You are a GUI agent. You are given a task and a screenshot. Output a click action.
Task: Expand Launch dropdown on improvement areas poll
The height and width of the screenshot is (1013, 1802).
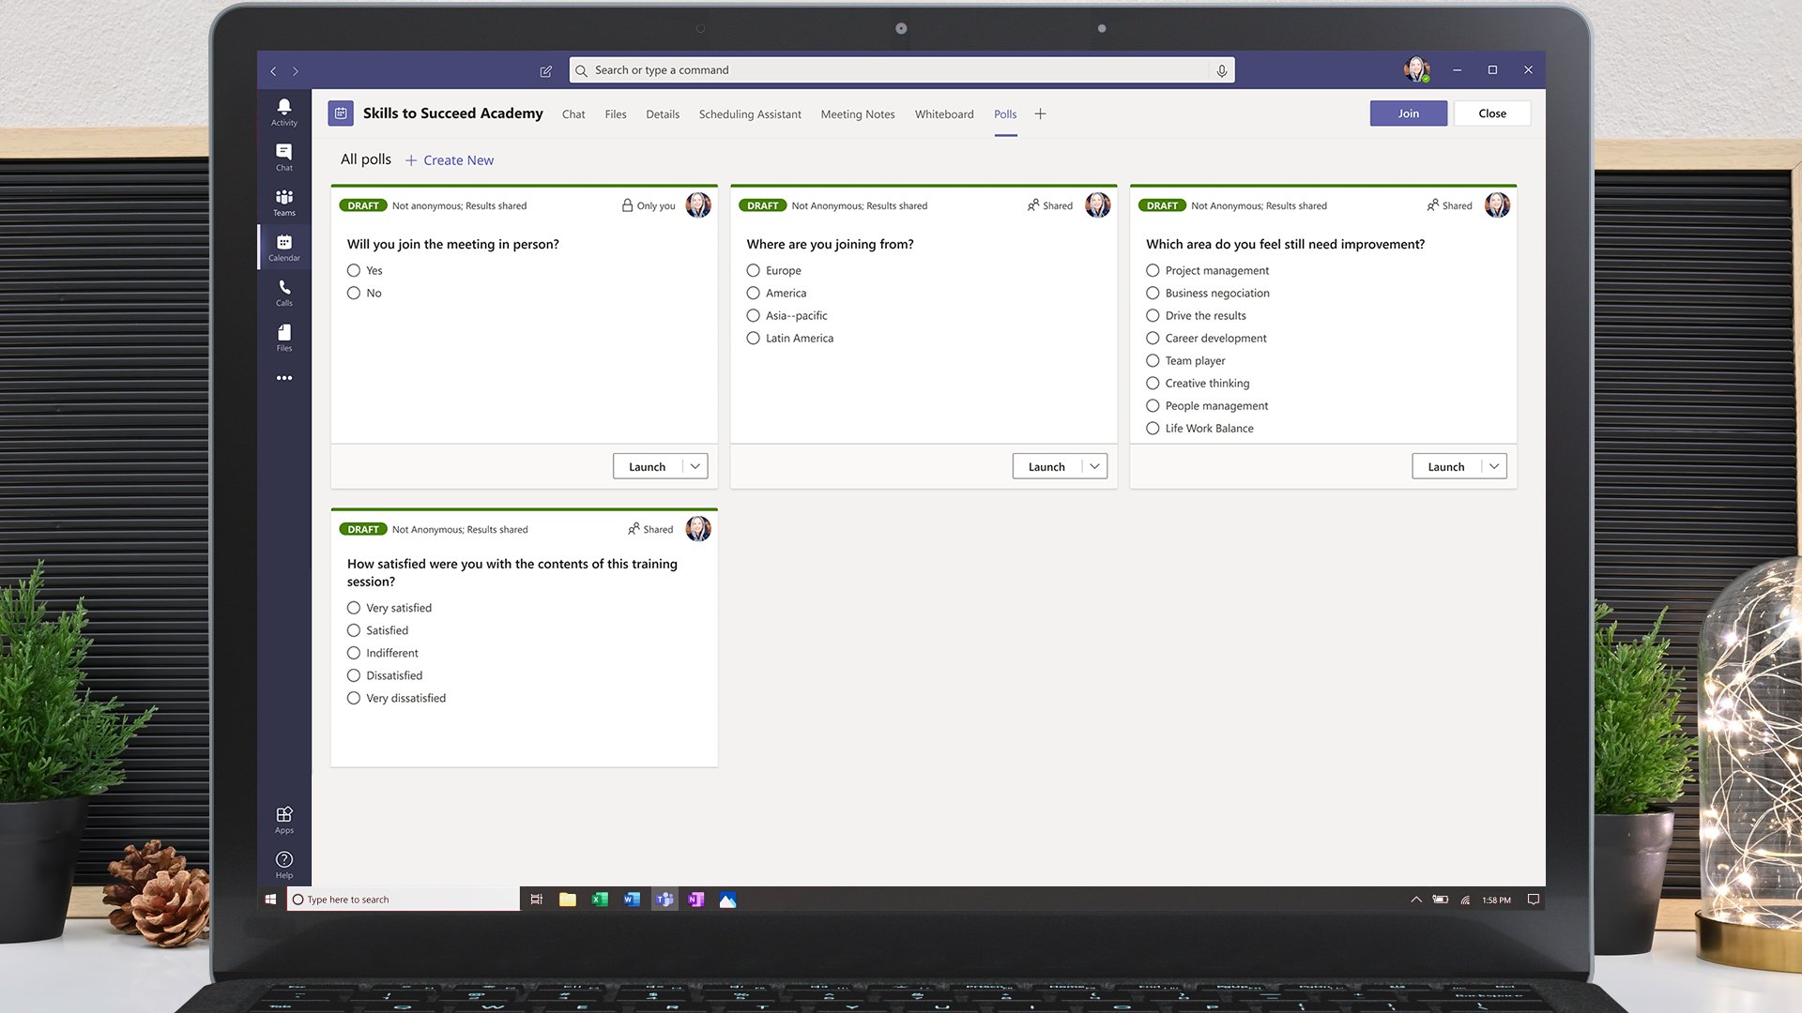pos(1494,467)
